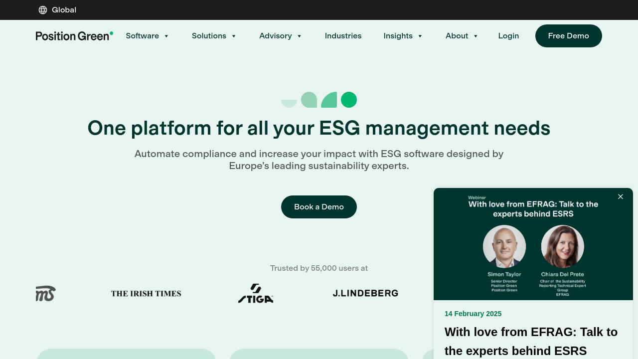The image size is (638, 359).
Task: Open the EFRAG webinar banner image
Action: coord(533,244)
